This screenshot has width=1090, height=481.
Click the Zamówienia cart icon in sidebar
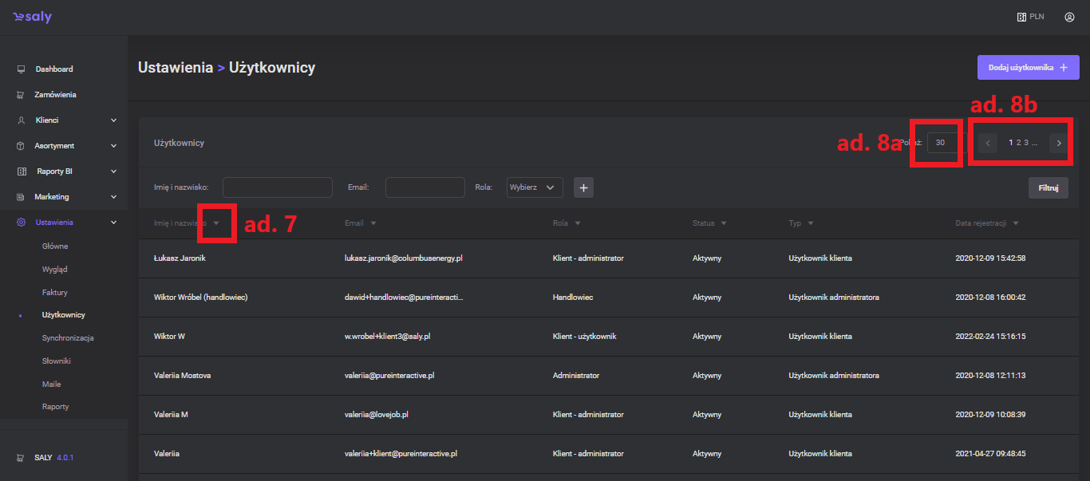point(22,95)
